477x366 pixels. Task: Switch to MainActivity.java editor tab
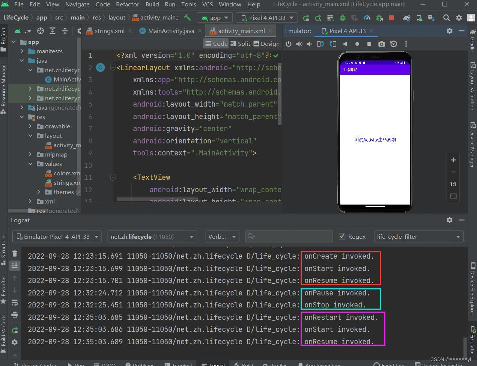point(171,31)
